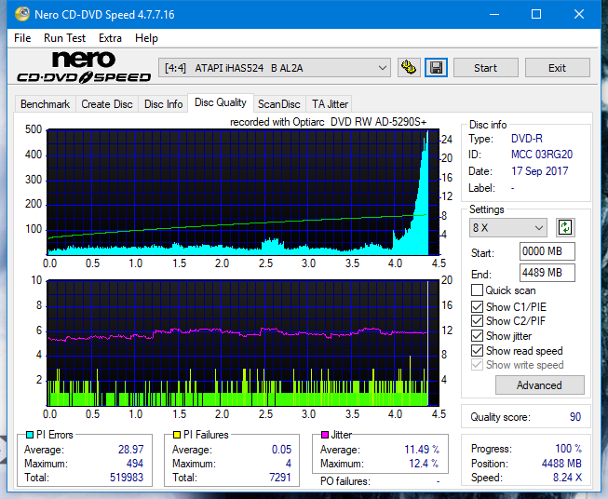
Task: Open the Extra menu
Action: pyautogui.click(x=110, y=38)
